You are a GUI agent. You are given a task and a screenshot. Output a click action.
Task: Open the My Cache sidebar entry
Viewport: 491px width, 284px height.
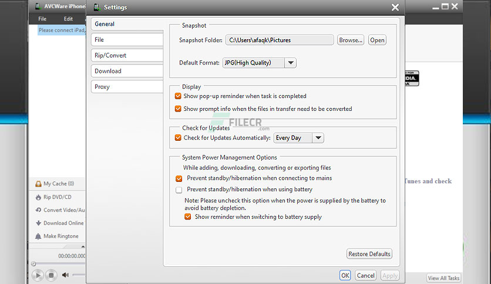coord(58,184)
